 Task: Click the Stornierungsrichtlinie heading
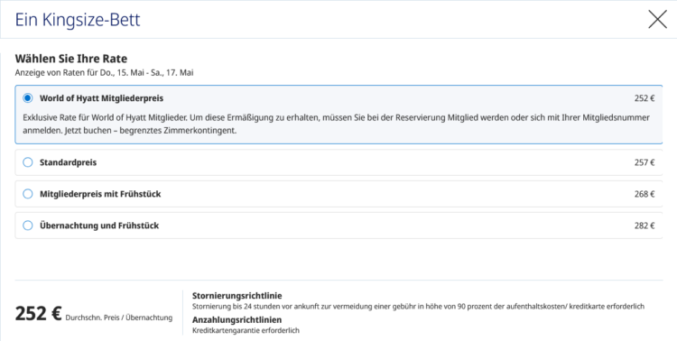pyautogui.click(x=237, y=296)
